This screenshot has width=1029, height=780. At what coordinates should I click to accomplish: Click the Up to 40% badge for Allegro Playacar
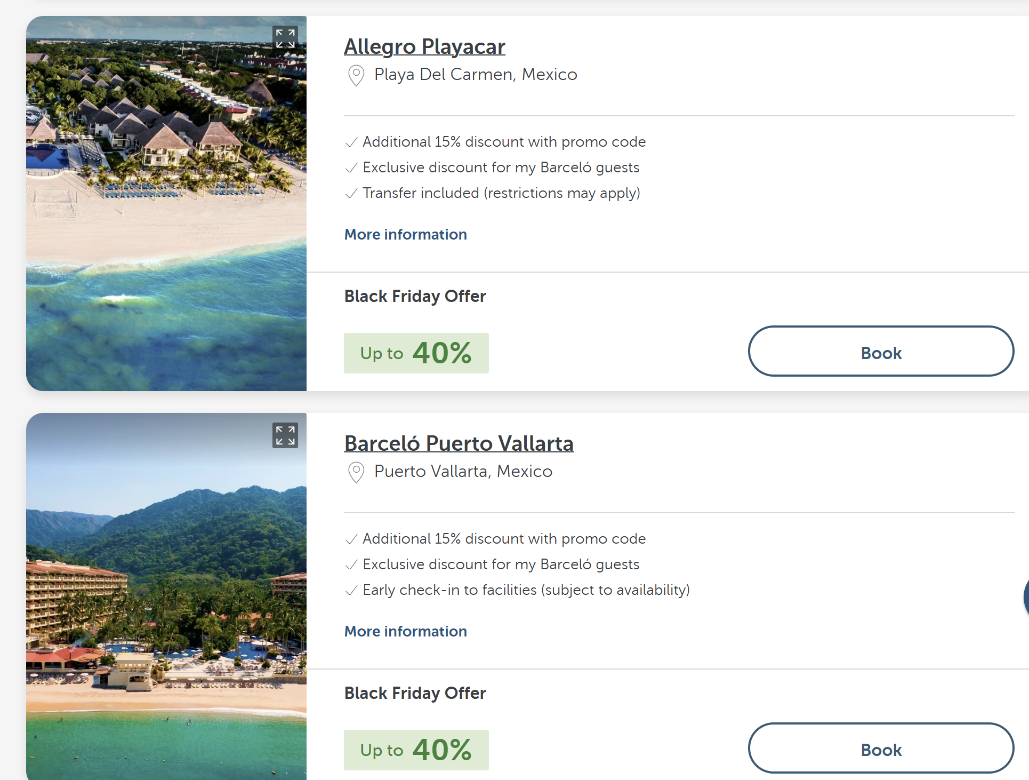[416, 353]
